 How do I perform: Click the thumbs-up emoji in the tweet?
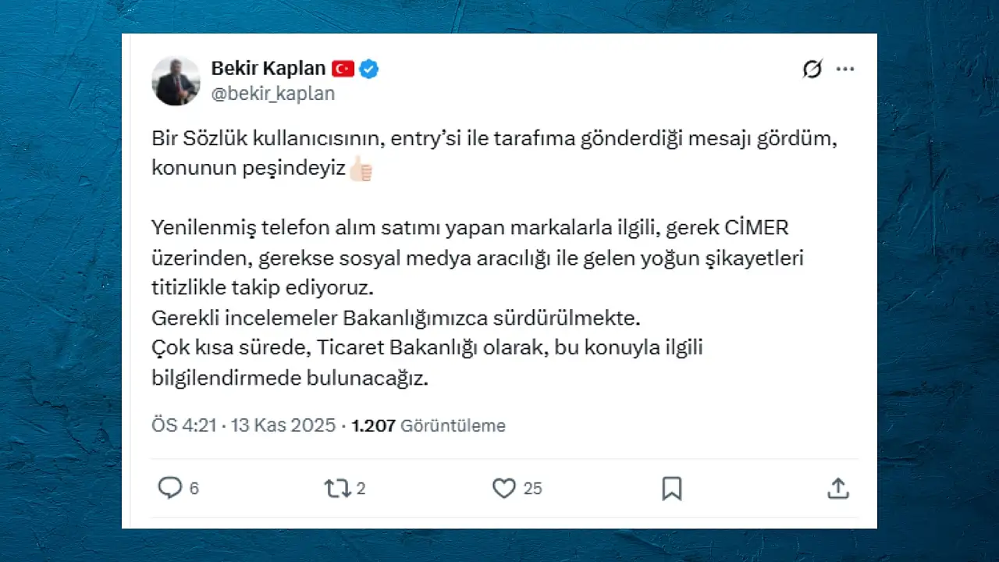[x=361, y=168]
